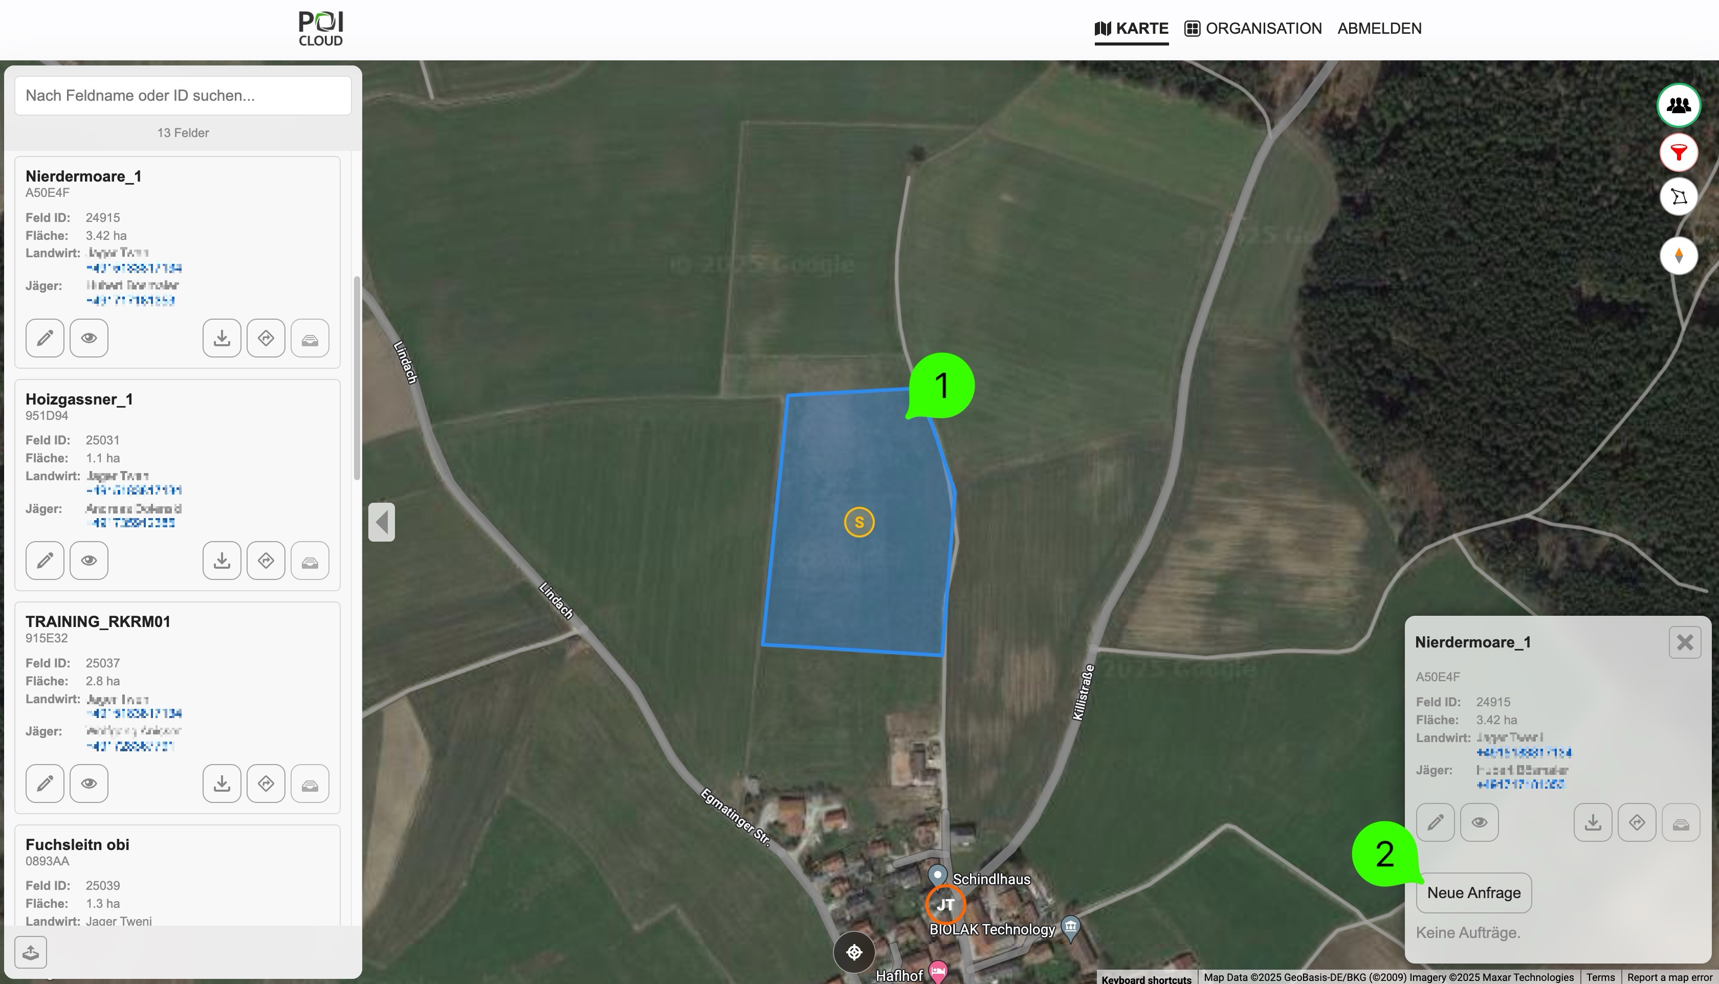This screenshot has height=984, width=1719.
Task: Open the KARTE tab
Action: point(1132,29)
